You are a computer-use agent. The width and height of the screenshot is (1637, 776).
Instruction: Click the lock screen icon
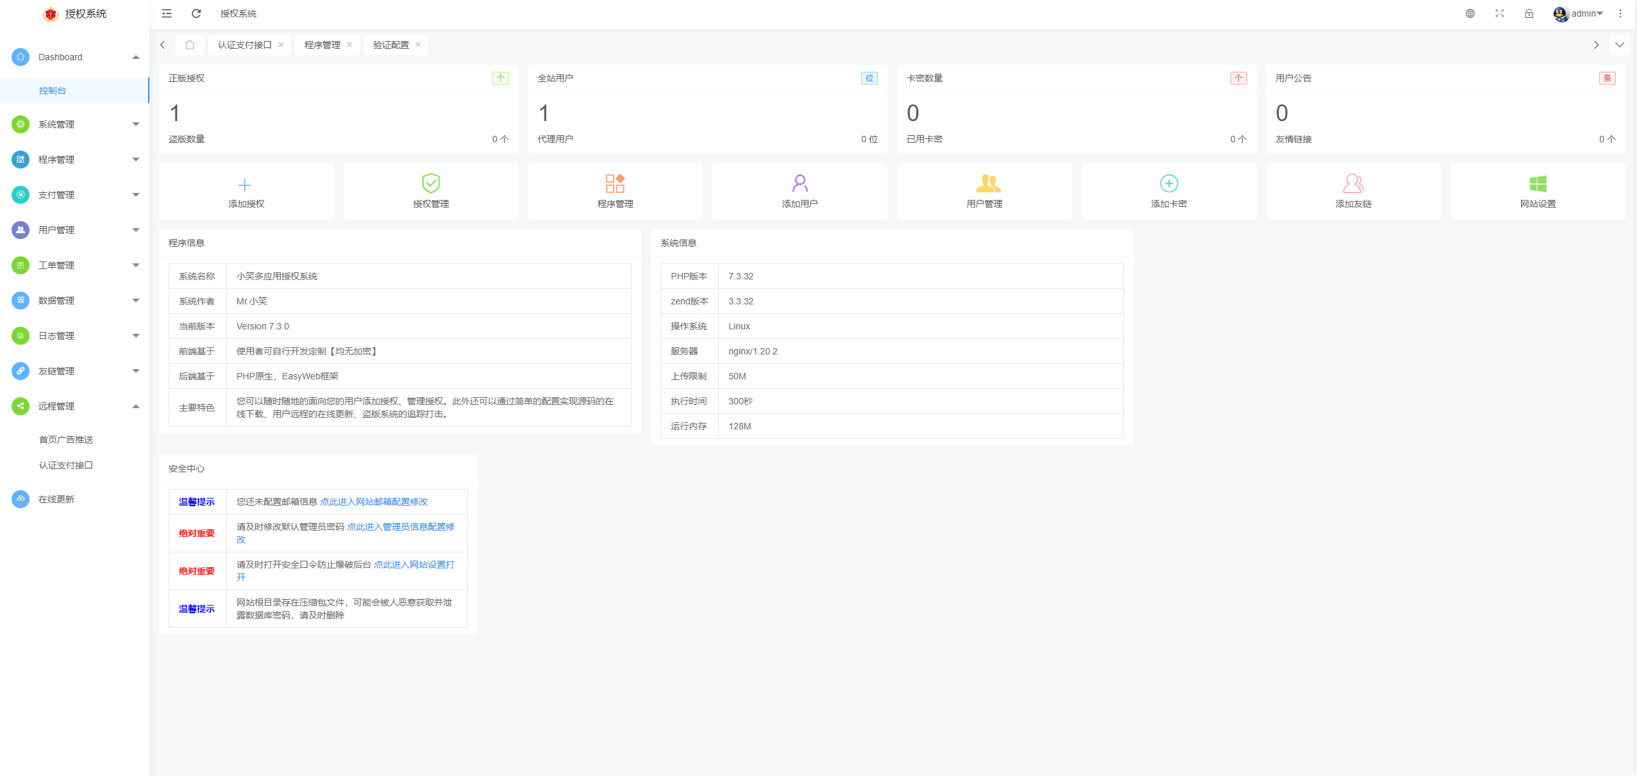tap(1529, 13)
